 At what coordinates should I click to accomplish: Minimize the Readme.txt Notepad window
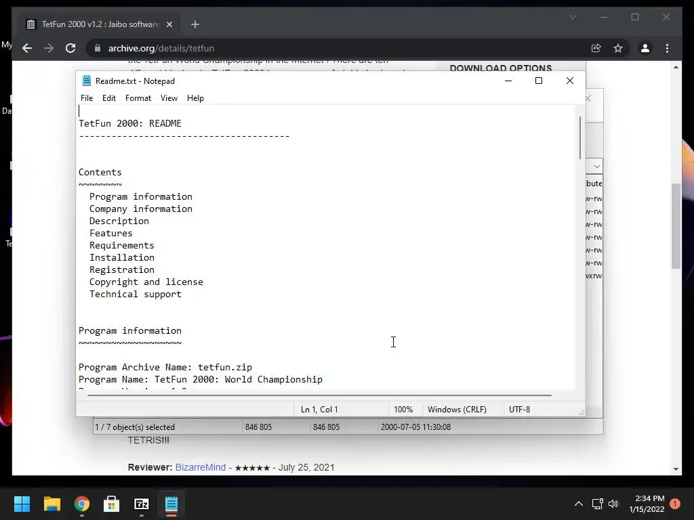tap(508, 81)
